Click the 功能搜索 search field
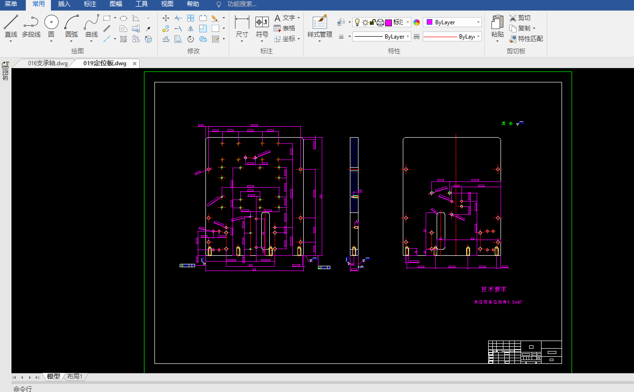634x392 pixels. point(242,4)
